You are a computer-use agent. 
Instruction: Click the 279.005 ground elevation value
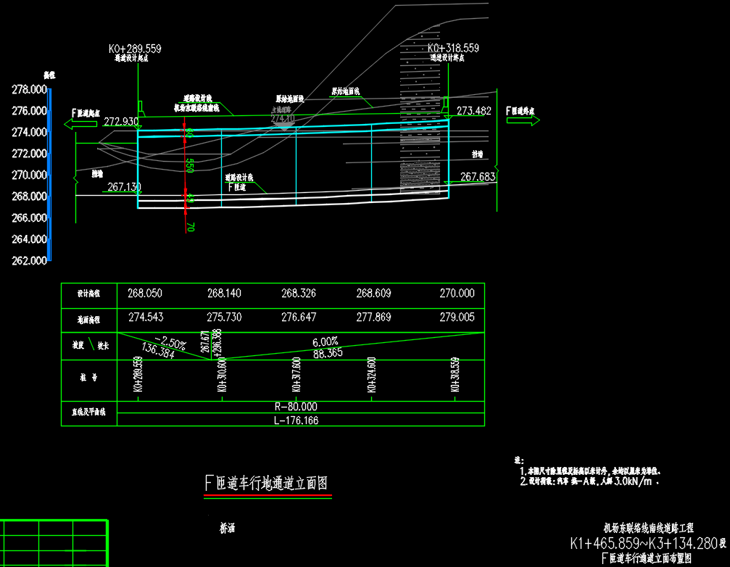[x=457, y=318]
